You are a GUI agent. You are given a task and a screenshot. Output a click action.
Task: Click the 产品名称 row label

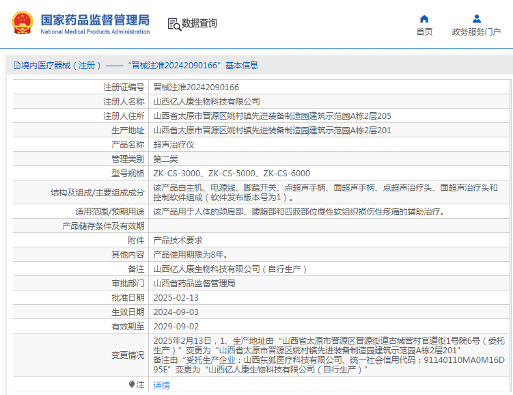click(x=128, y=145)
